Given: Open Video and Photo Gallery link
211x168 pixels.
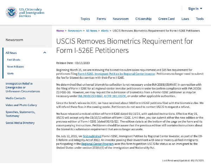Looking at the screenshot, I should coord(21,105).
